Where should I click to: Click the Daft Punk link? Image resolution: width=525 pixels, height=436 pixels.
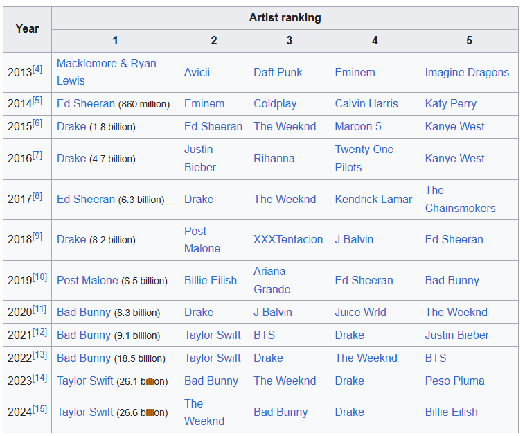[x=278, y=72]
